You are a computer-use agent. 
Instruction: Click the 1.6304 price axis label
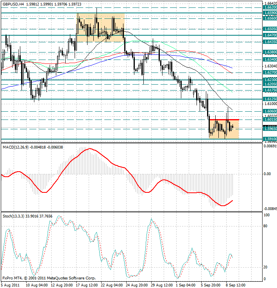click(x=270, y=66)
